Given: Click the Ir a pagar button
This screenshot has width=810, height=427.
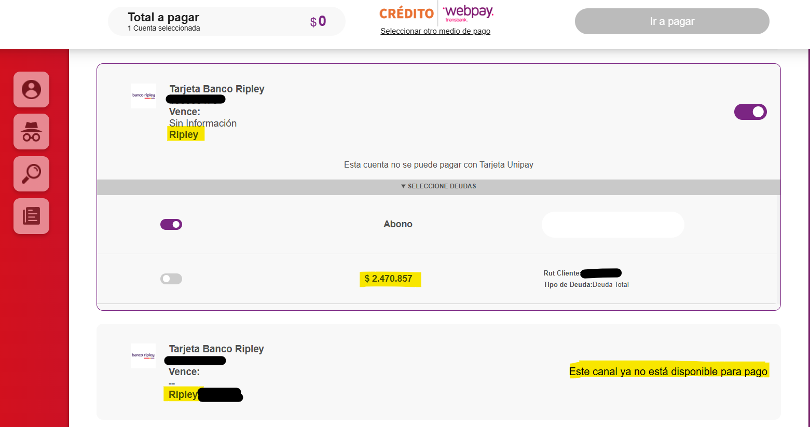Looking at the screenshot, I should pyautogui.click(x=672, y=21).
